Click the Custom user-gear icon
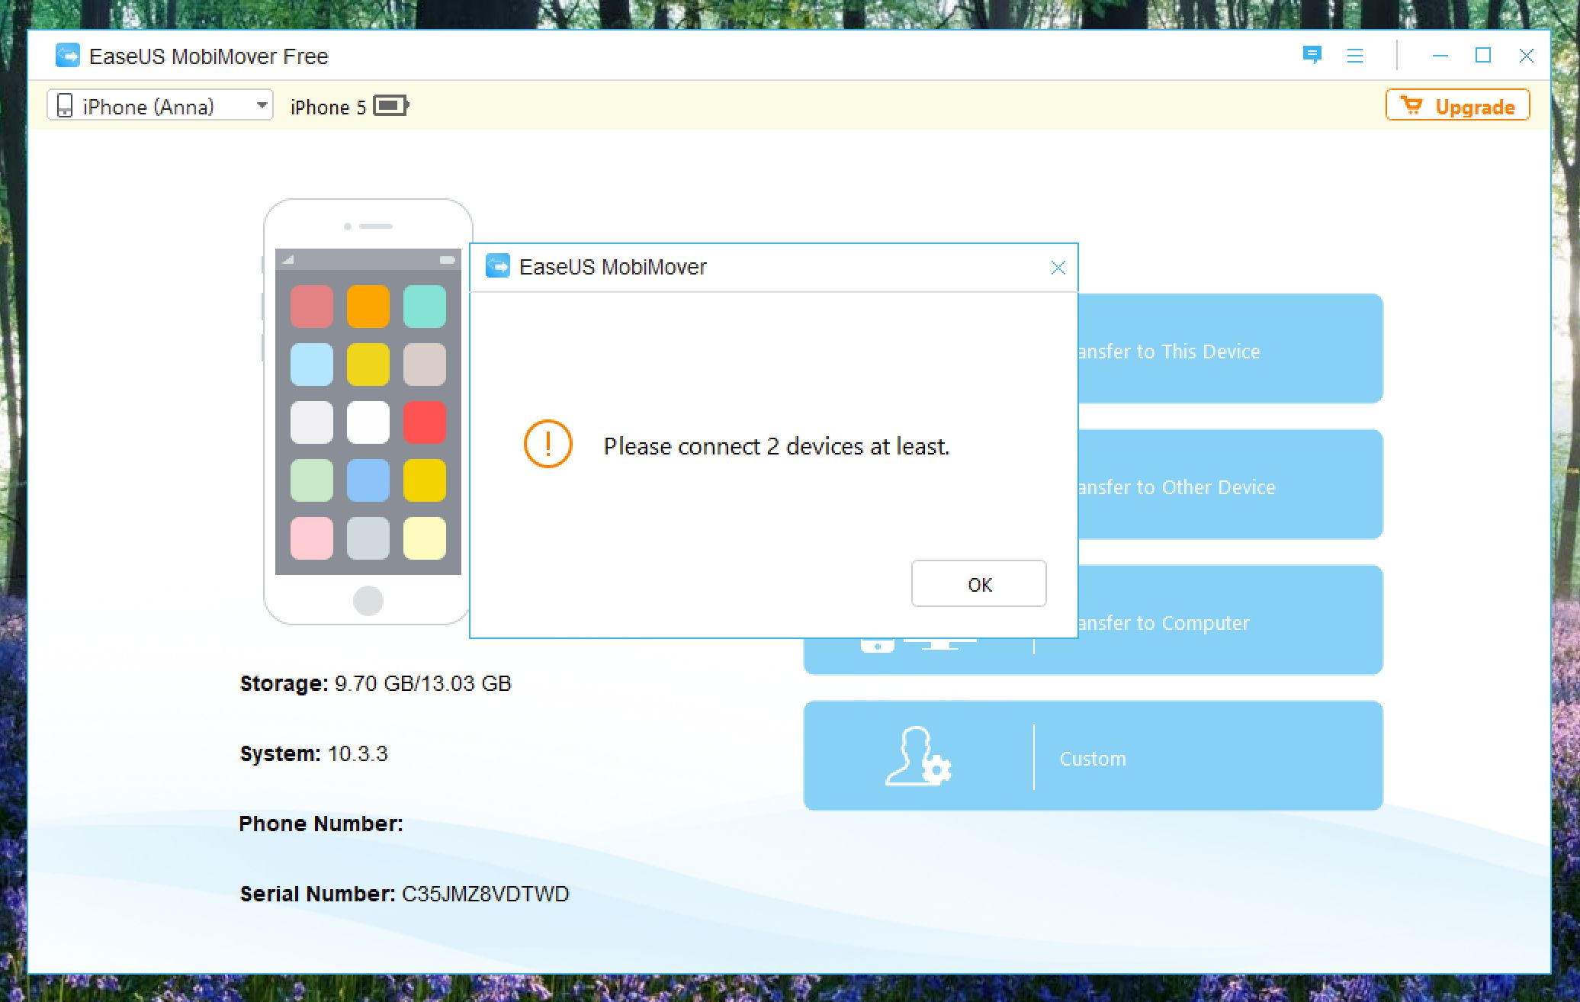Screen dimensions: 1580x1002 (x=917, y=756)
